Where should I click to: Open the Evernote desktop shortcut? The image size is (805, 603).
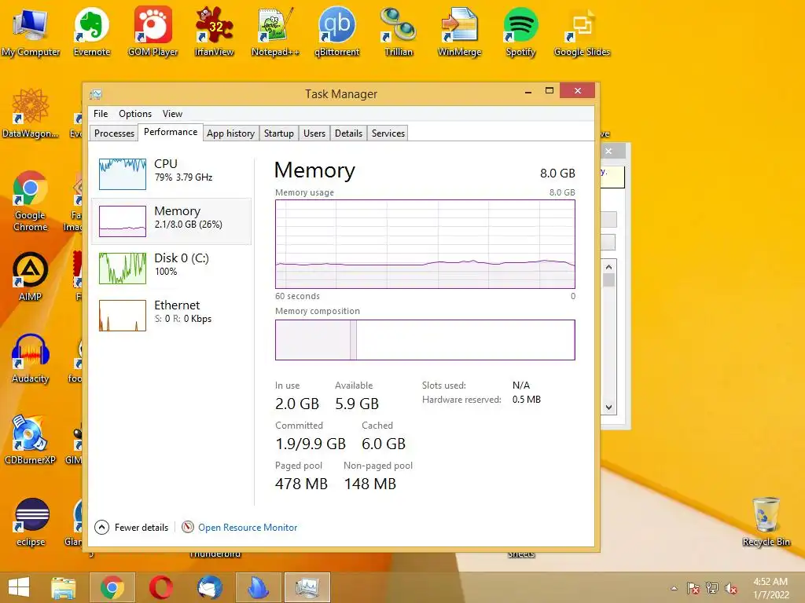click(92, 31)
